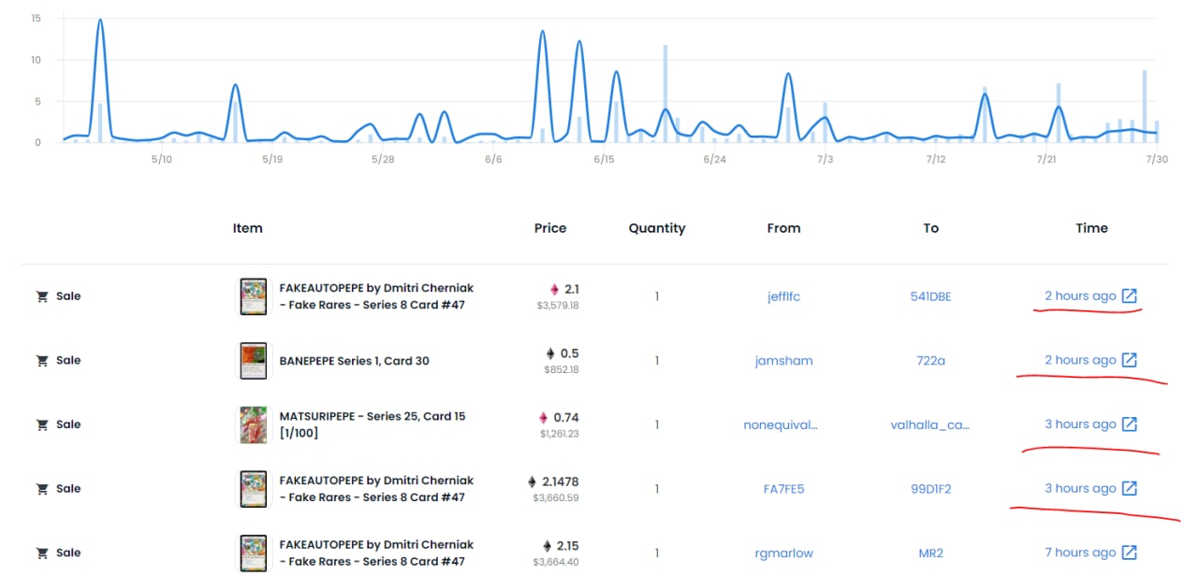Click the $852.18 price value
Screen dimensions: 1198x575
point(561,369)
